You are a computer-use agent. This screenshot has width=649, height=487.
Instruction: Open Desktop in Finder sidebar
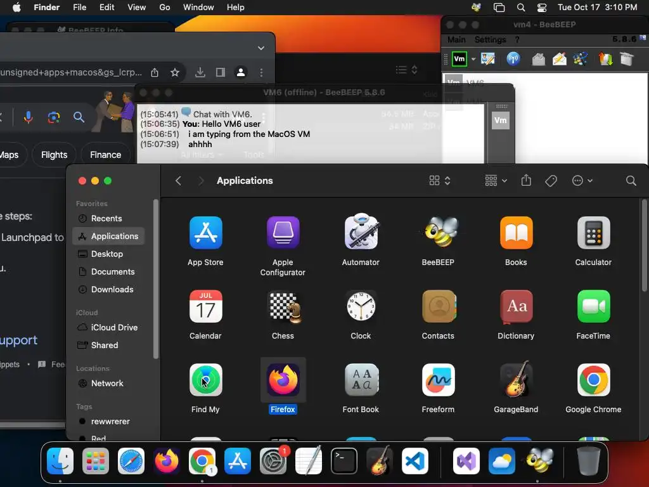108,254
